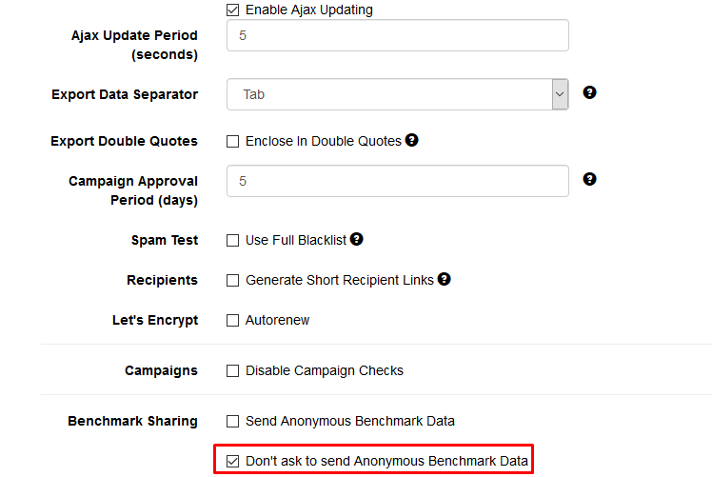Click help icon beside Campaign Approval Period field
This screenshot has height=477, width=712.
coord(589,179)
